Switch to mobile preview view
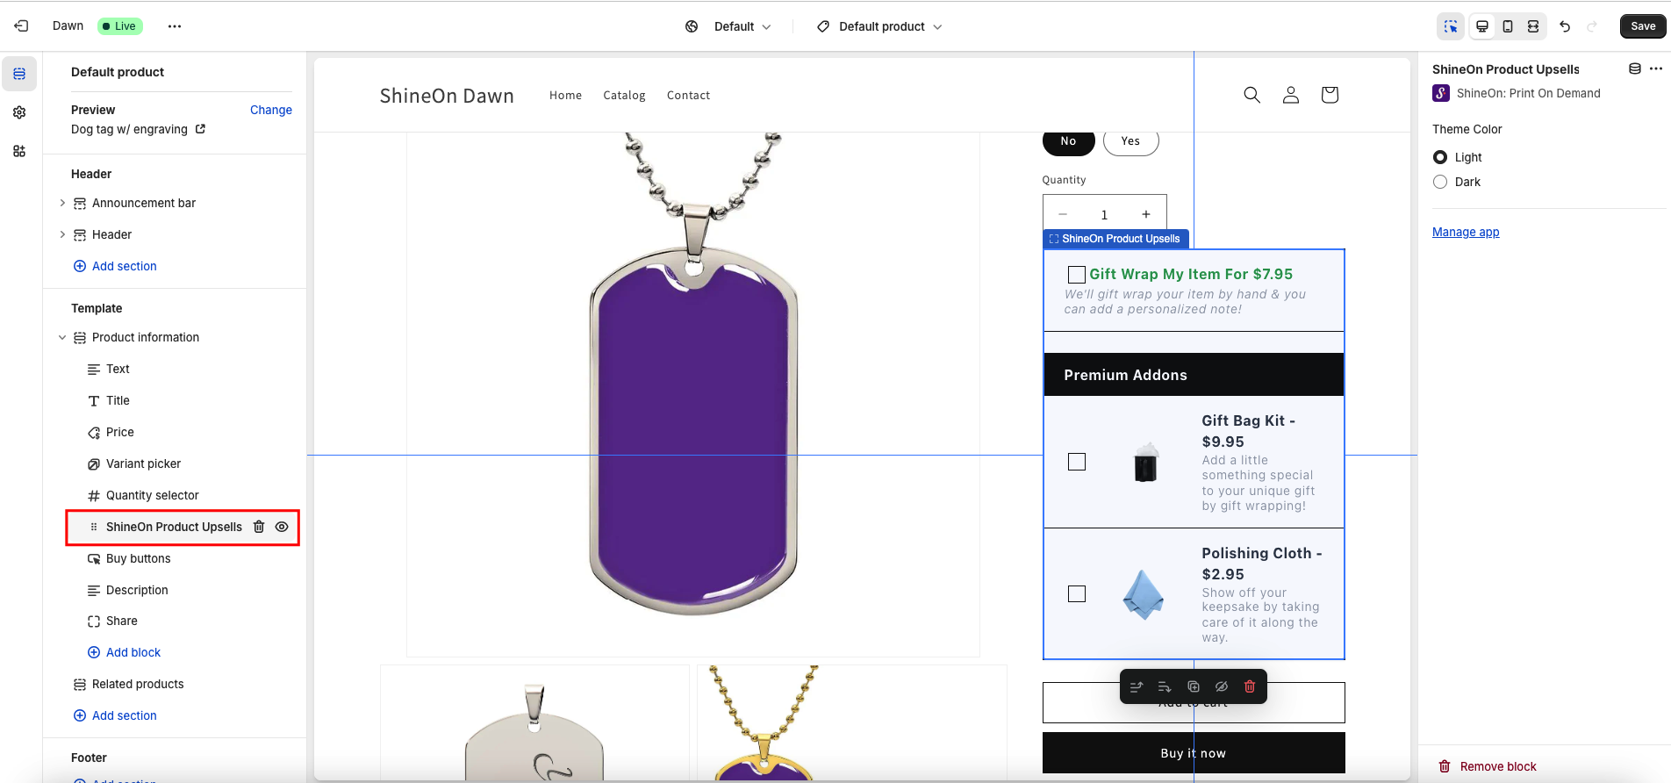The width and height of the screenshot is (1671, 783). [x=1508, y=26]
